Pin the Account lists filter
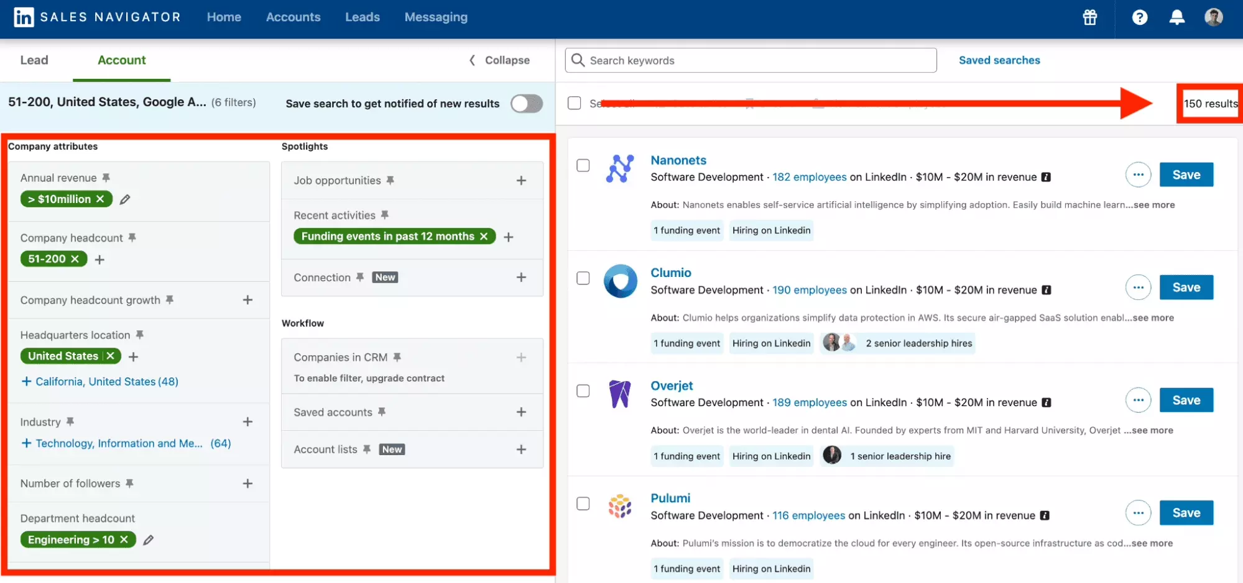 pyautogui.click(x=366, y=449)
